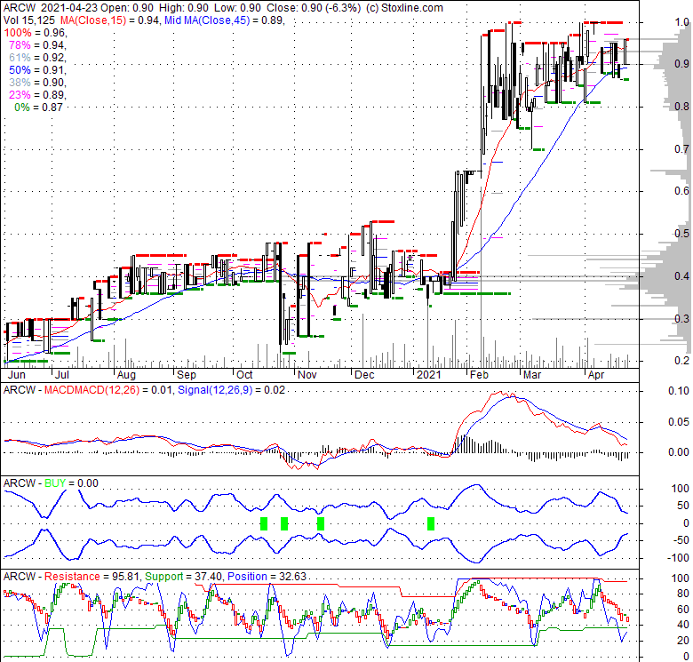Click the Oct label on time axis

click(x=244, y=375)
